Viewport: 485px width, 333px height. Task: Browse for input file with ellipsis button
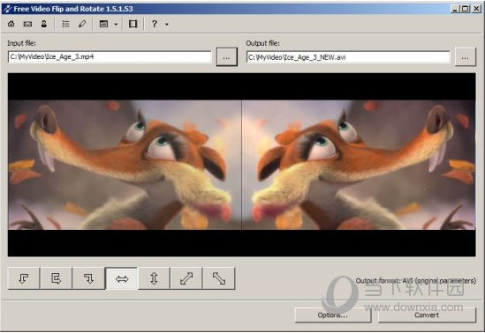[227, 56]
